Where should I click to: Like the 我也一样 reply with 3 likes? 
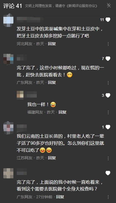(108, 95)
